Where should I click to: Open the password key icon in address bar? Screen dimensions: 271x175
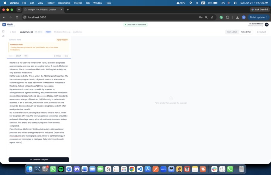(x=201, y=17)
